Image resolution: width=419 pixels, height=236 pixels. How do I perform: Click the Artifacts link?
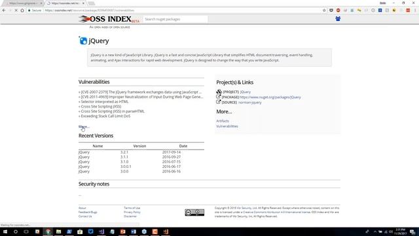(x=223, y=121)
